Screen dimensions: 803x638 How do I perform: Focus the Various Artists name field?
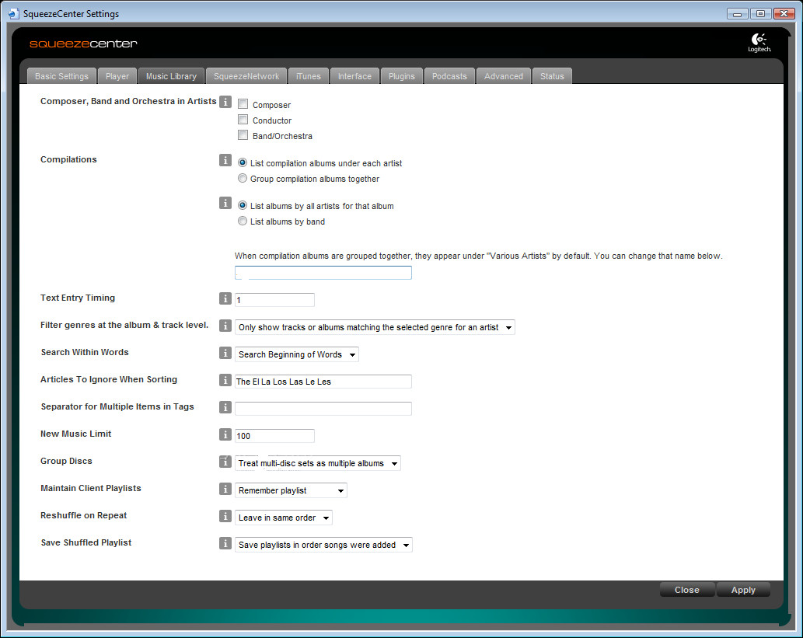click(x=323, y=273)
